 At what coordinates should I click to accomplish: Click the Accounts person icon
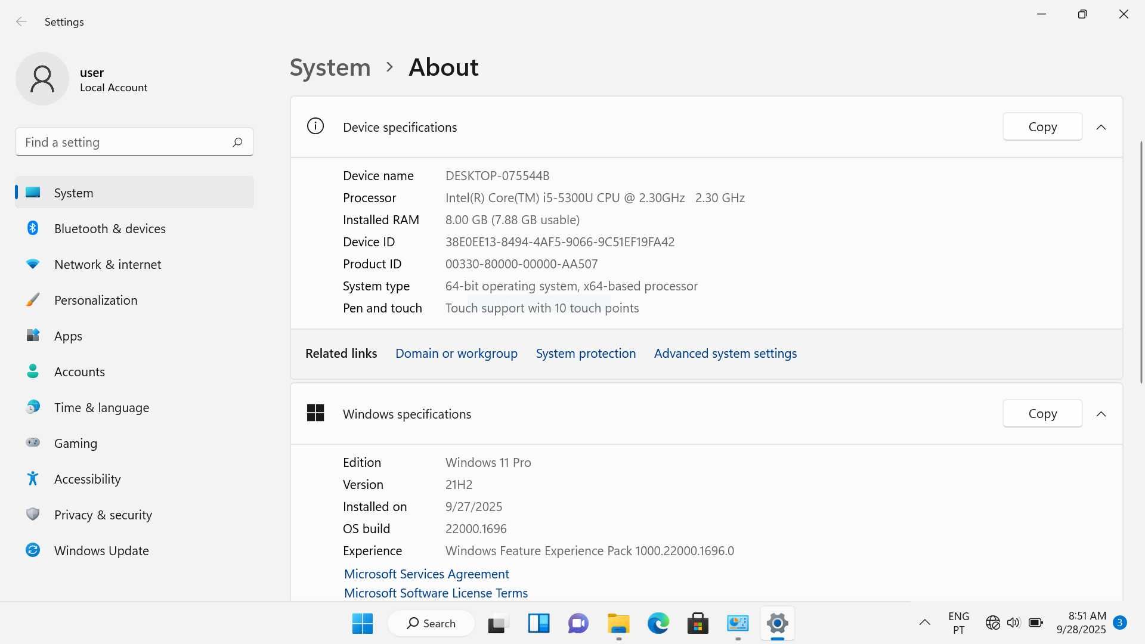click(33, 371)
